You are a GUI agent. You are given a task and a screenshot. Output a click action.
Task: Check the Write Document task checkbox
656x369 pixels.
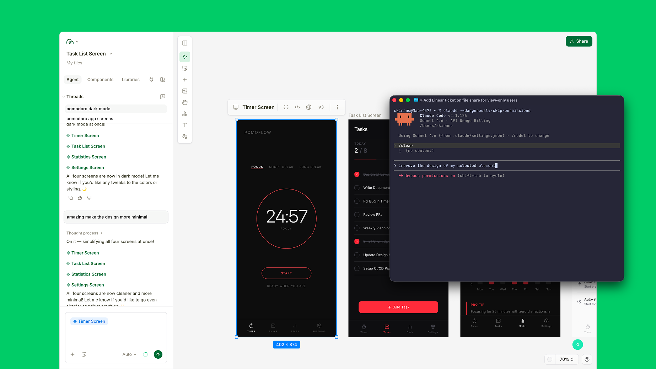click(357, 188)
